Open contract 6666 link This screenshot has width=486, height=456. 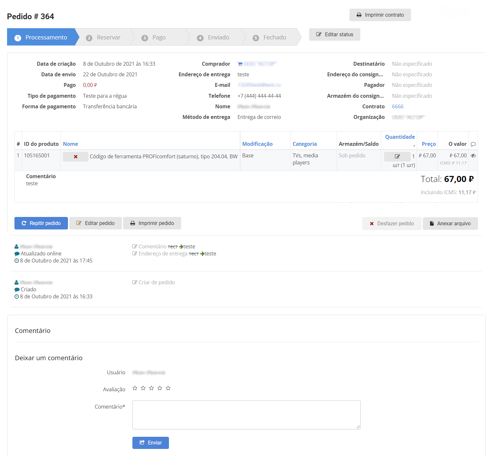pos(398,106)
